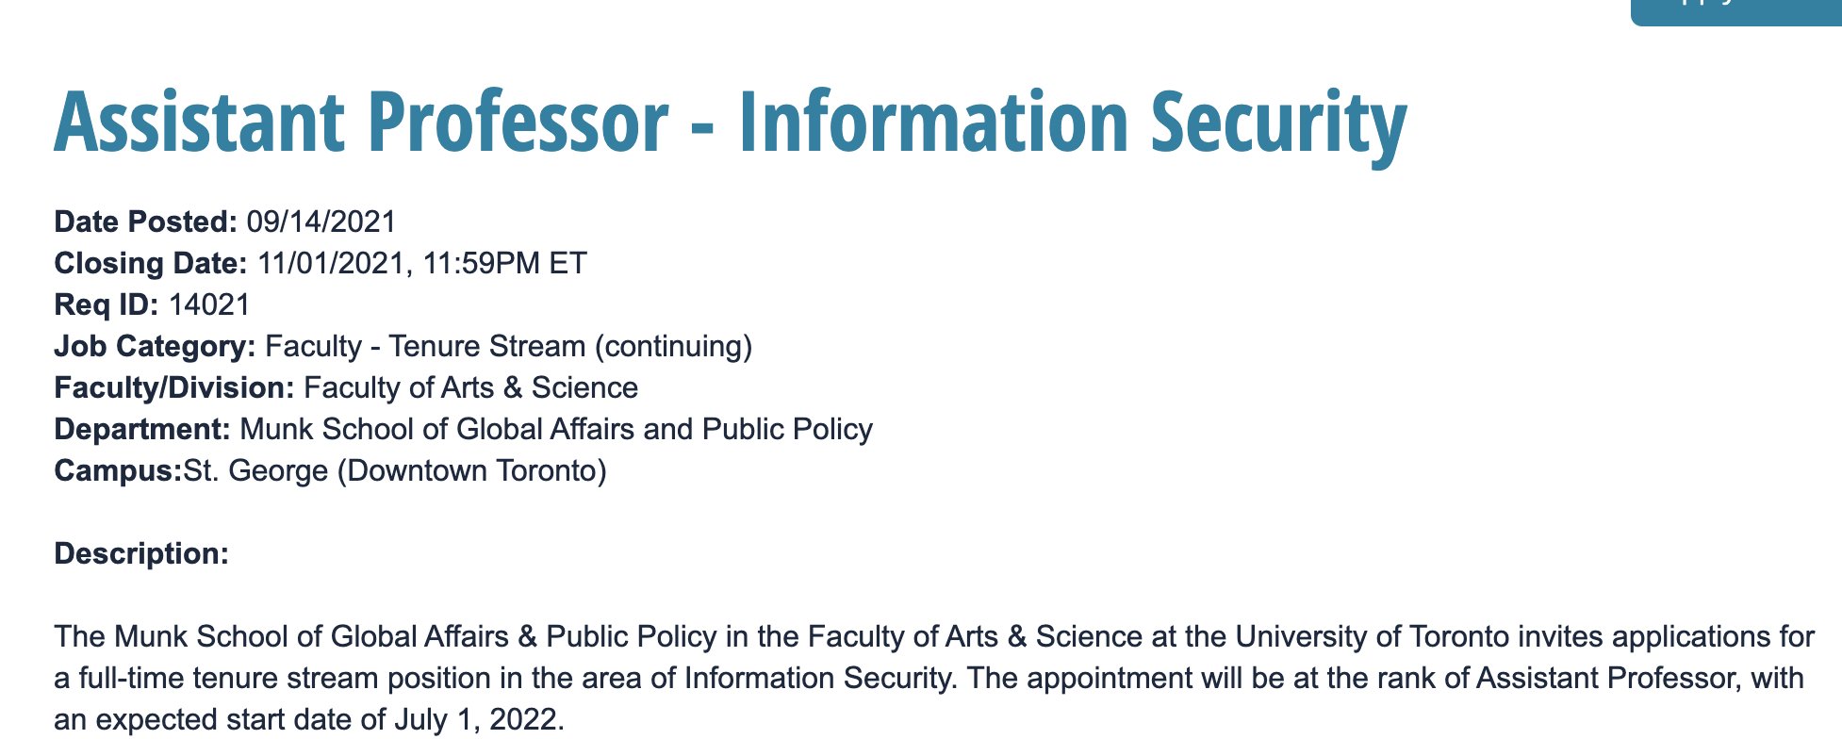Click Faculty - Tenure Stream (continuing) text
This screenshot has width=1842, height=739.
(x=509, y=346)
